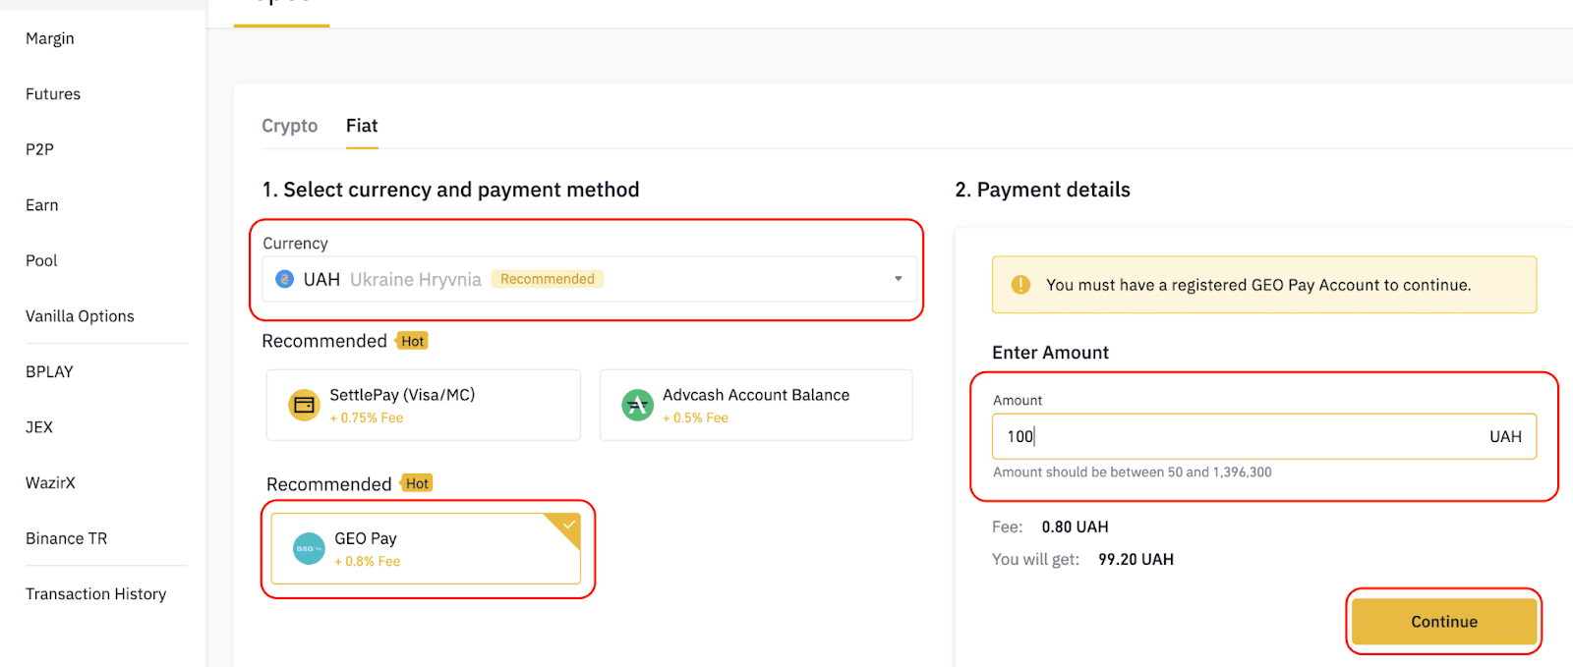Click the '0.80 UAH' fee value
Viewport: 1573px width, 667px height.
click(x=1076, y=527)
